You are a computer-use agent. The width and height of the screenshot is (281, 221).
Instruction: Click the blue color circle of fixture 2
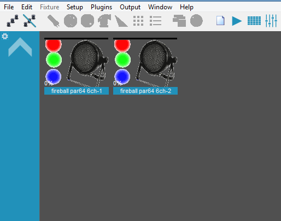[x=122, y=77]
